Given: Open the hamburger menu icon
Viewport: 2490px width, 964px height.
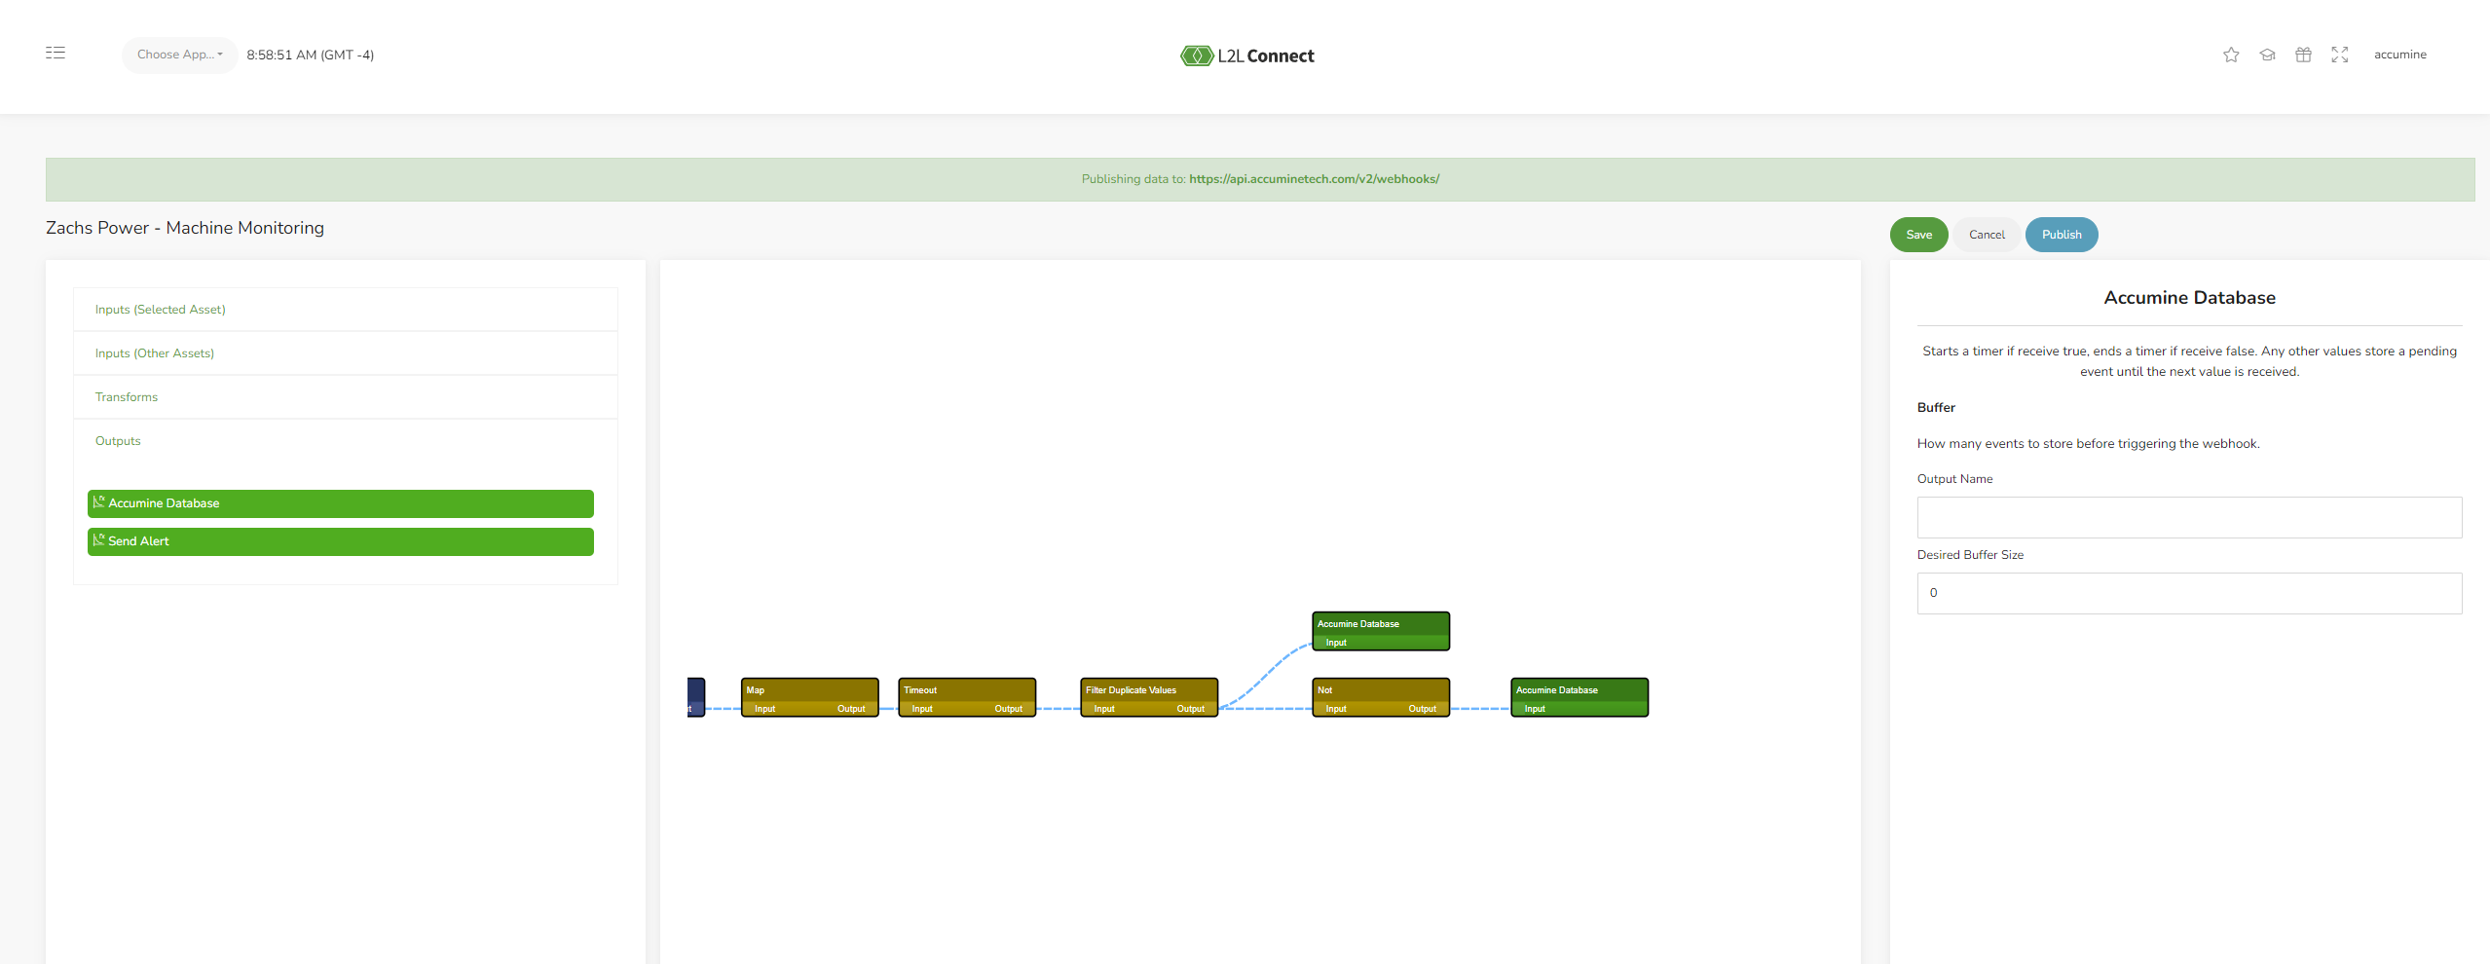Looking at the screenshot, I should [x=56, y=53].
